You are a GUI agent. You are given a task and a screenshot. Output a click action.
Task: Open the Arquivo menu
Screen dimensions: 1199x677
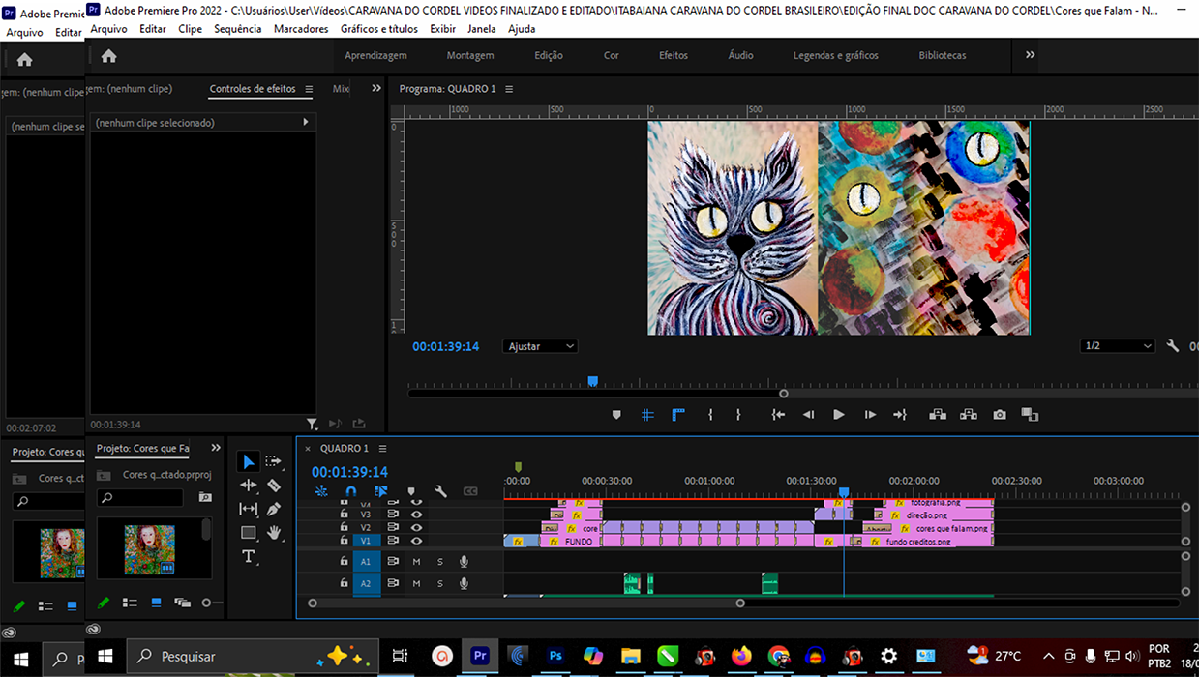coord(108,29)
